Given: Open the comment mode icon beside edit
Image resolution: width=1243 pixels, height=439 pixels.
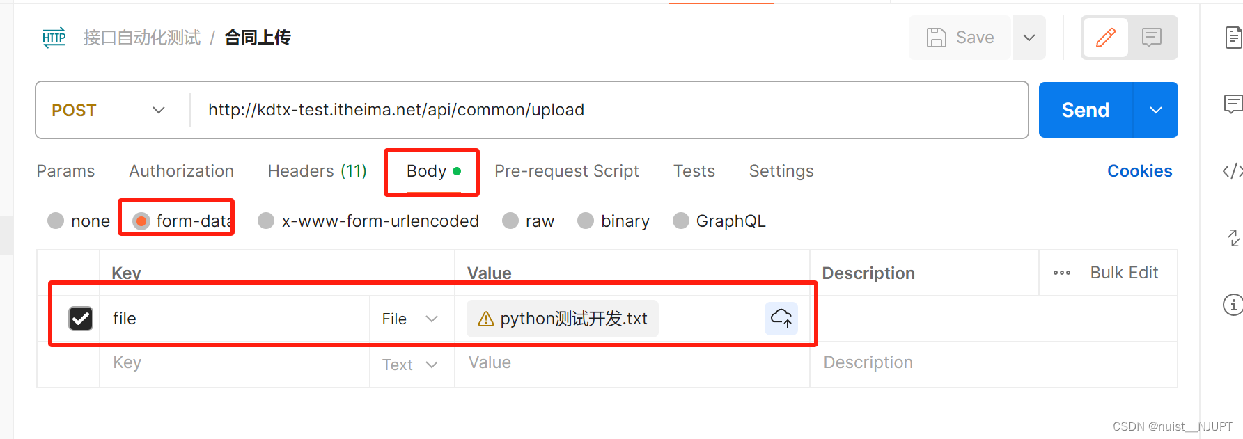Looking at the screenshot, I should (x=1152, y=38).
